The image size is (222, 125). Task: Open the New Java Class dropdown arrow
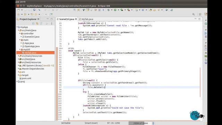tap(146, 10)
